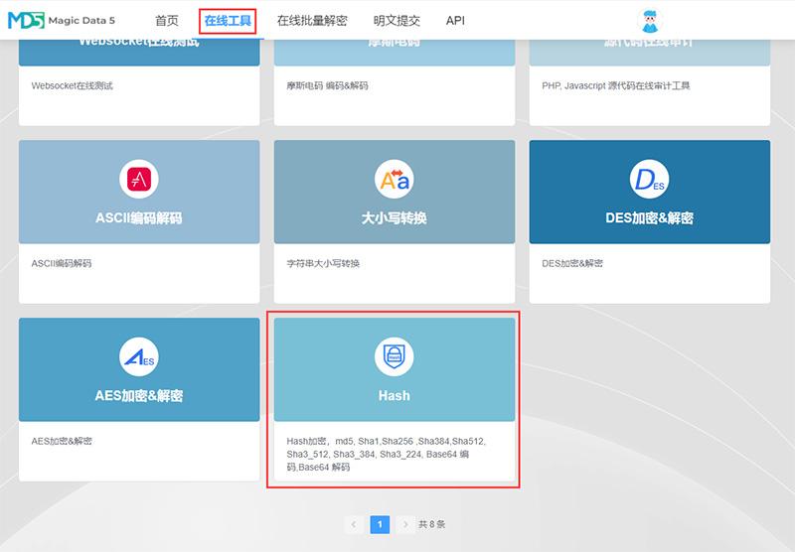The width and height of the screenshot is (795, 552).
Task: Click the 字符串大小写转换 description text
Action: (x=323, y=263)
